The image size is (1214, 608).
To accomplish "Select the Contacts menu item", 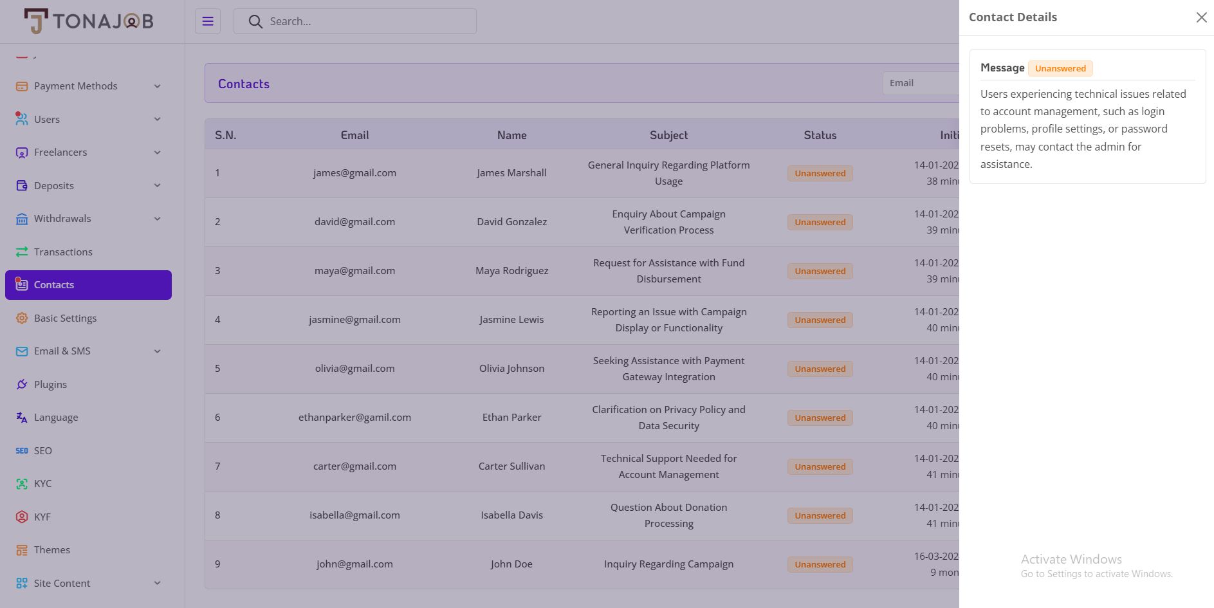I will click(x=88, y=285).
